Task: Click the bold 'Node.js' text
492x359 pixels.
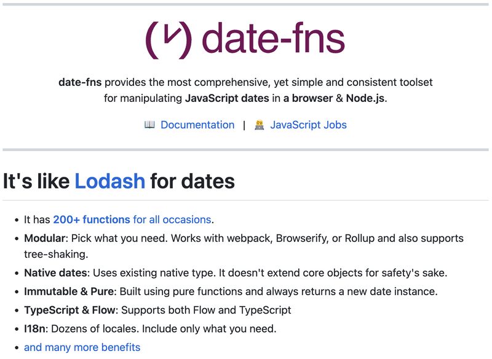Action: [365, 98]
